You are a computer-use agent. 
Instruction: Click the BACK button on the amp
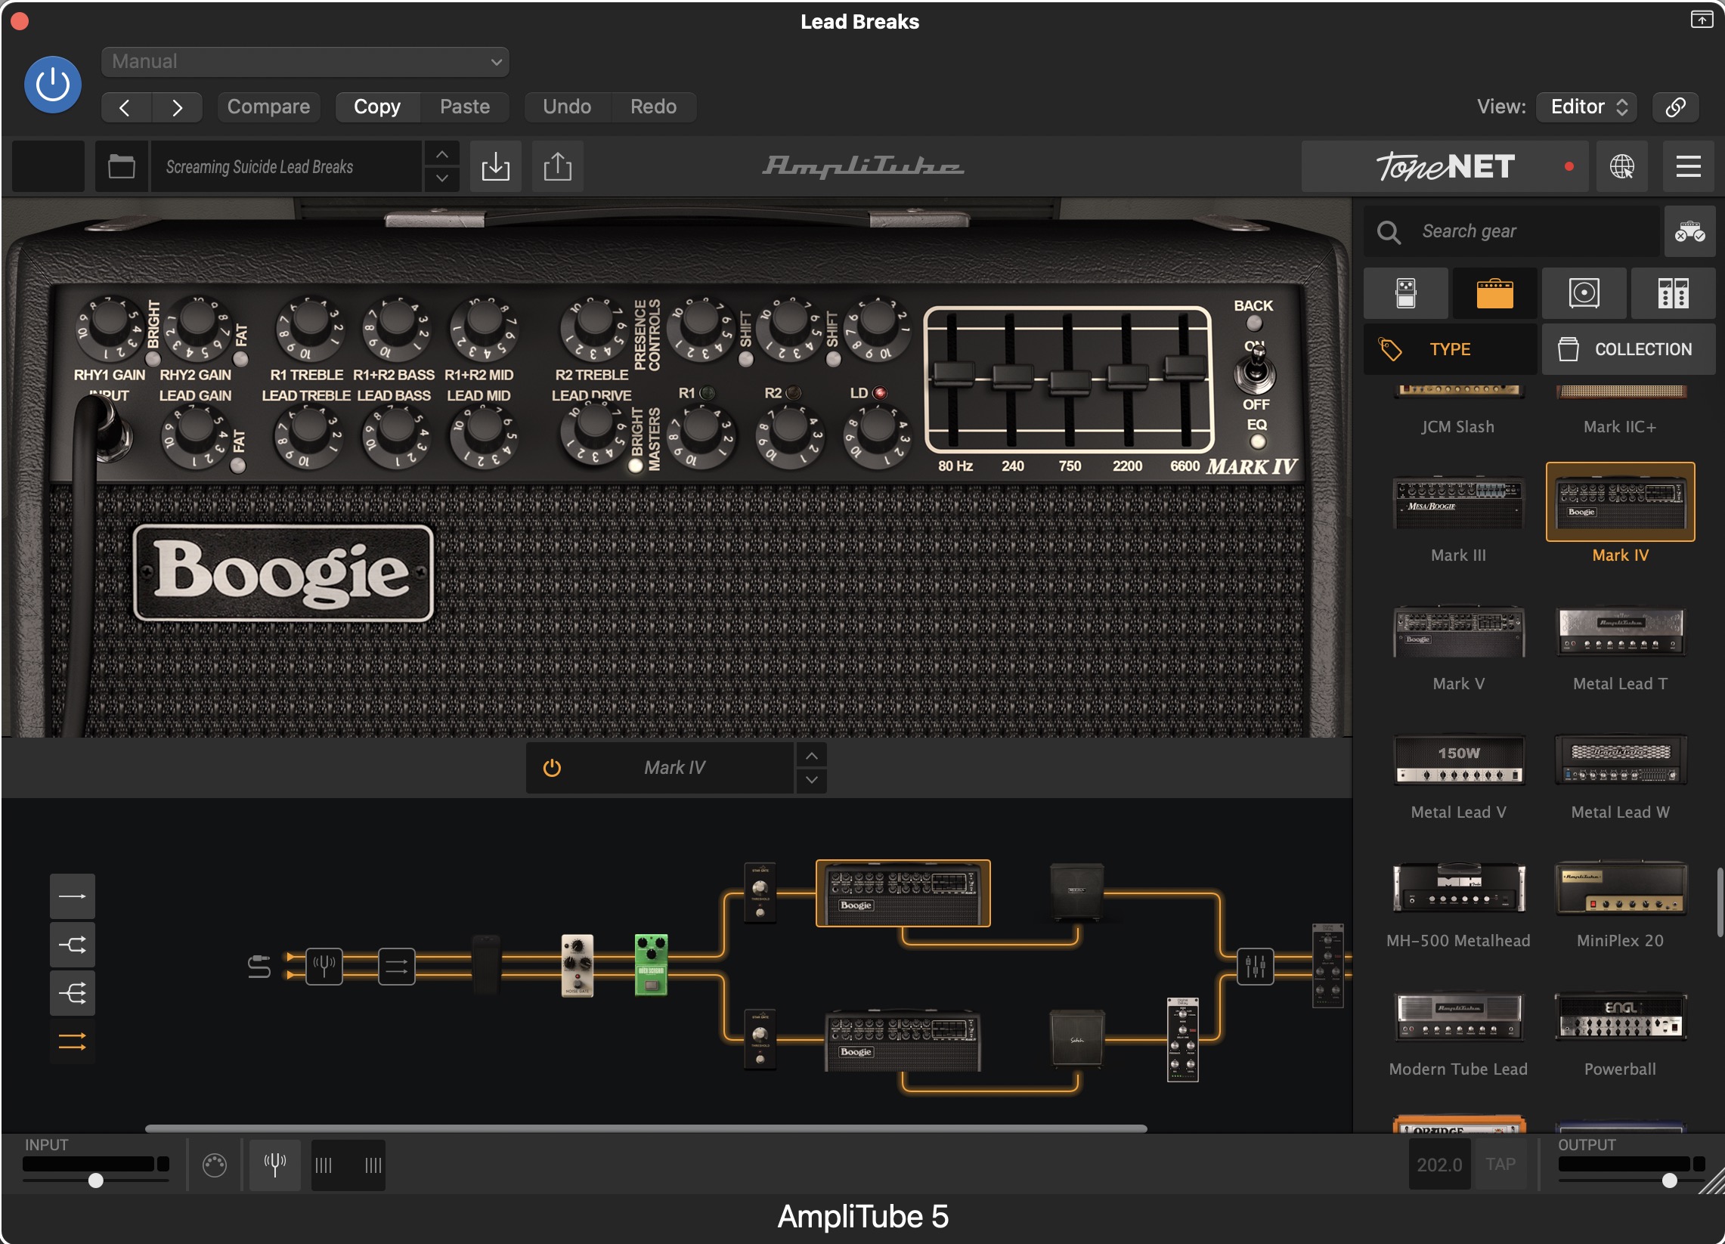(x=1253, y=323)
